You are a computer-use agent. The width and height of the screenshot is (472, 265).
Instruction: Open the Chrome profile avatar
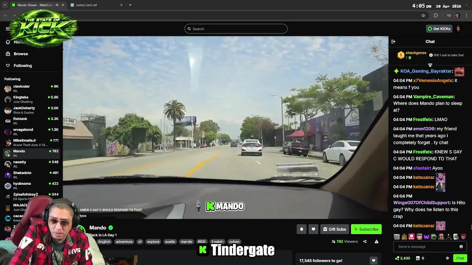pos(458,15)
